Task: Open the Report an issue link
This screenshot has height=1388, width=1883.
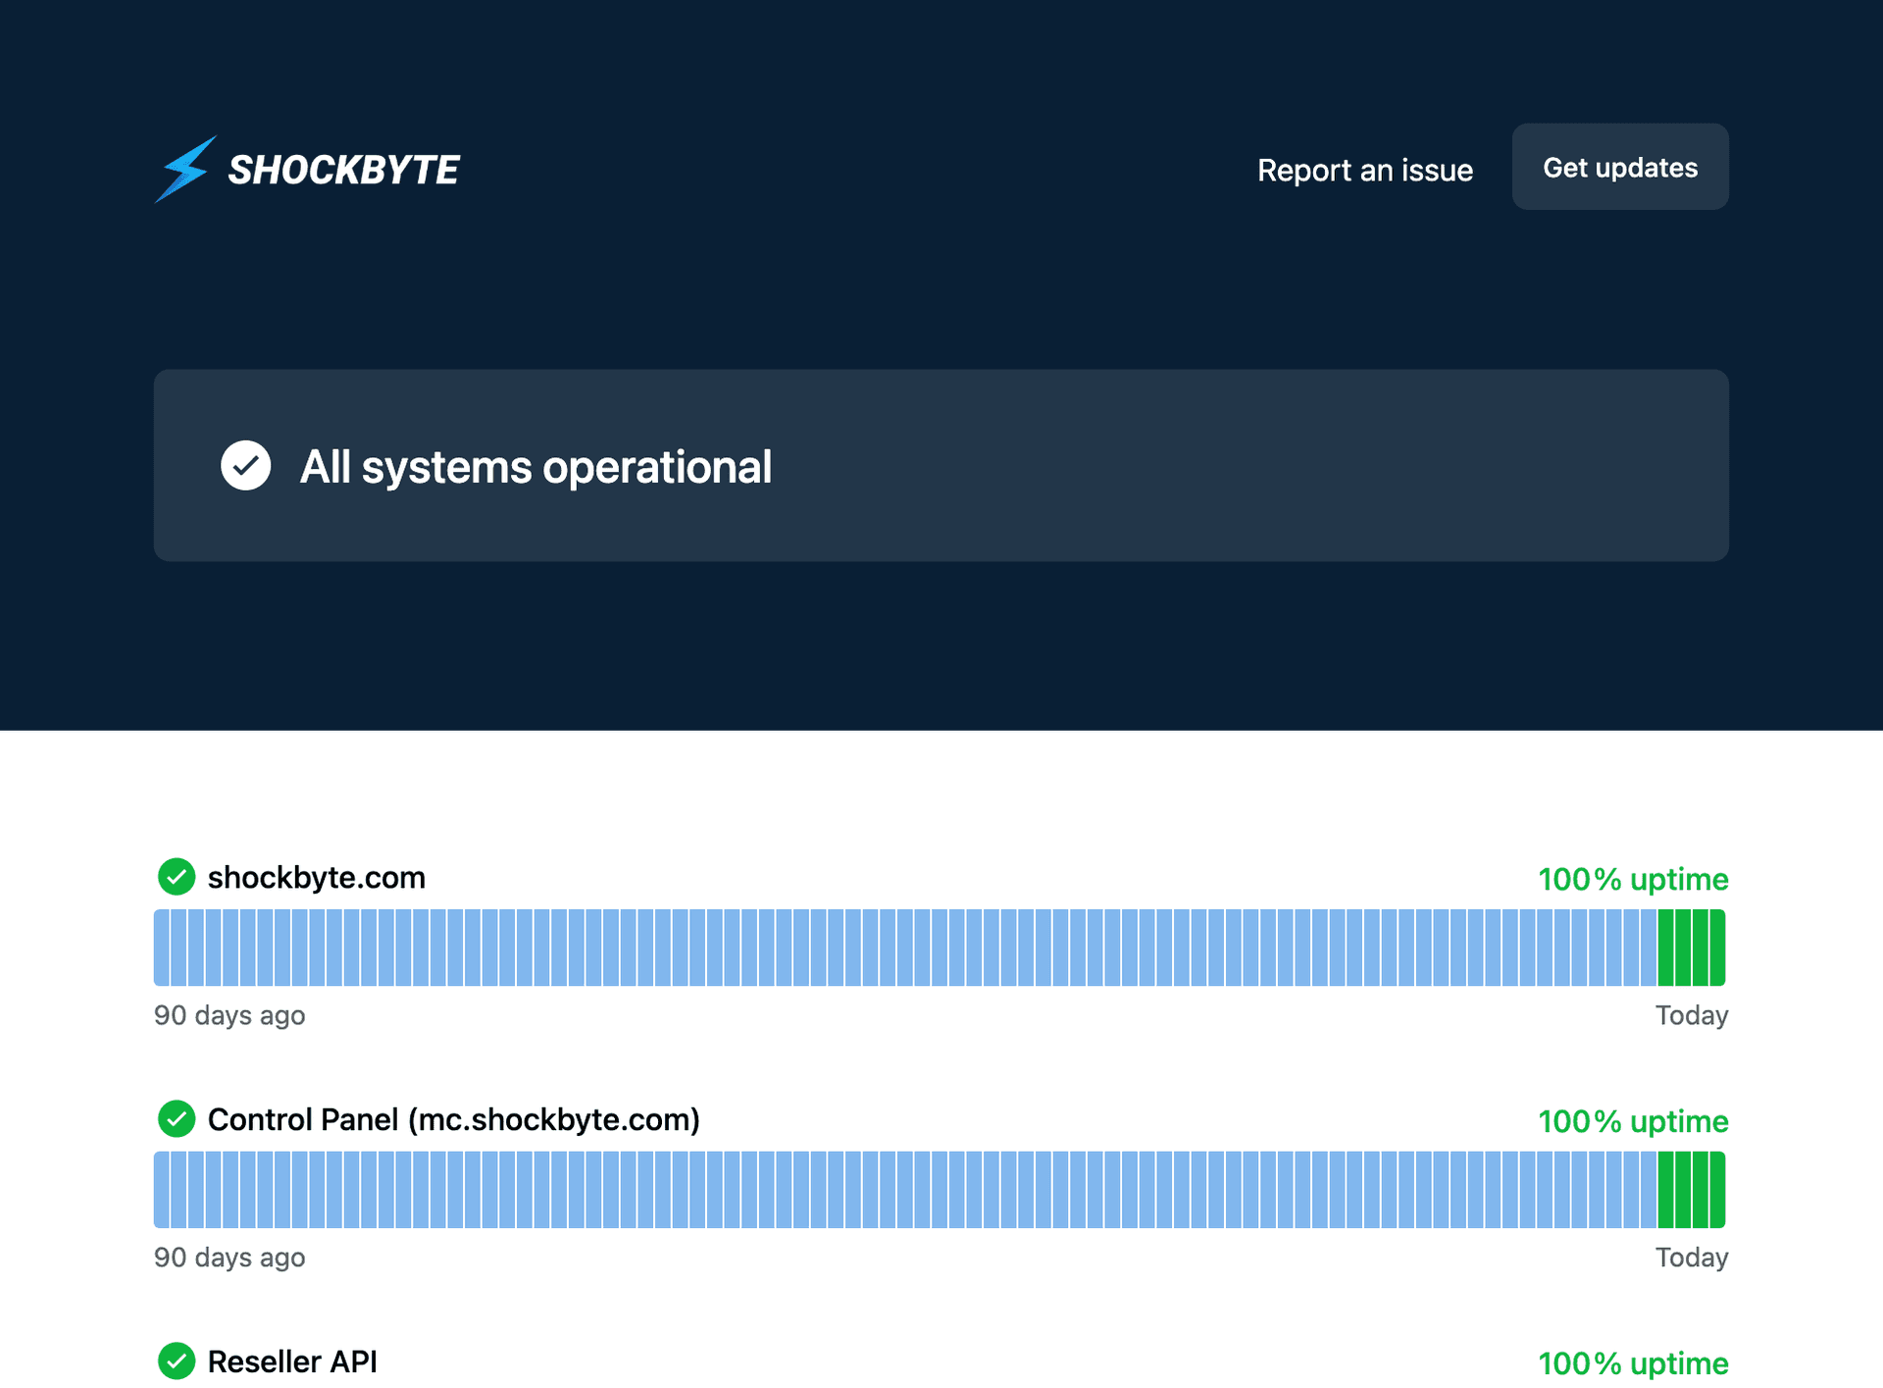Action: pos(1364,170)
